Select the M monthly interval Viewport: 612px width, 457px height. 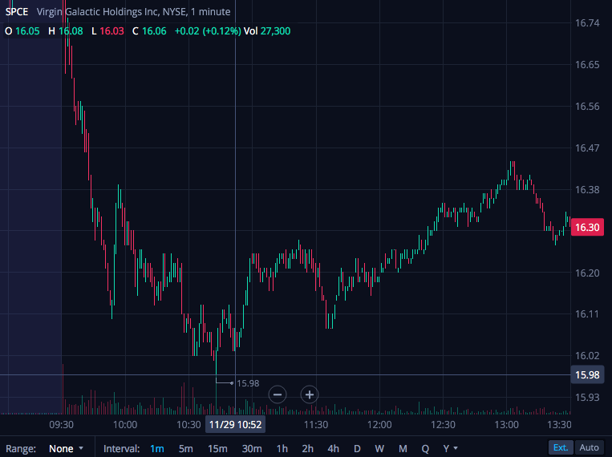pos(403,448)
